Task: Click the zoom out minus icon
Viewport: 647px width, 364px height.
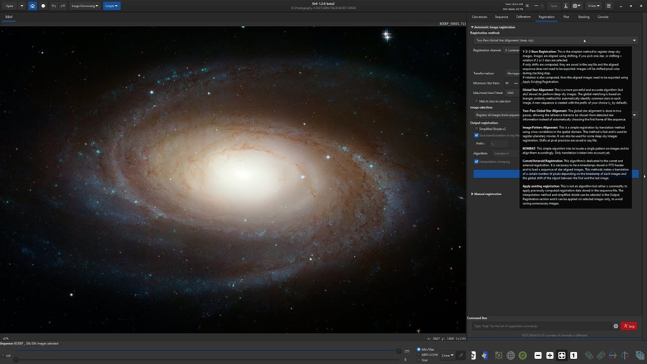Action: point(538,355)
